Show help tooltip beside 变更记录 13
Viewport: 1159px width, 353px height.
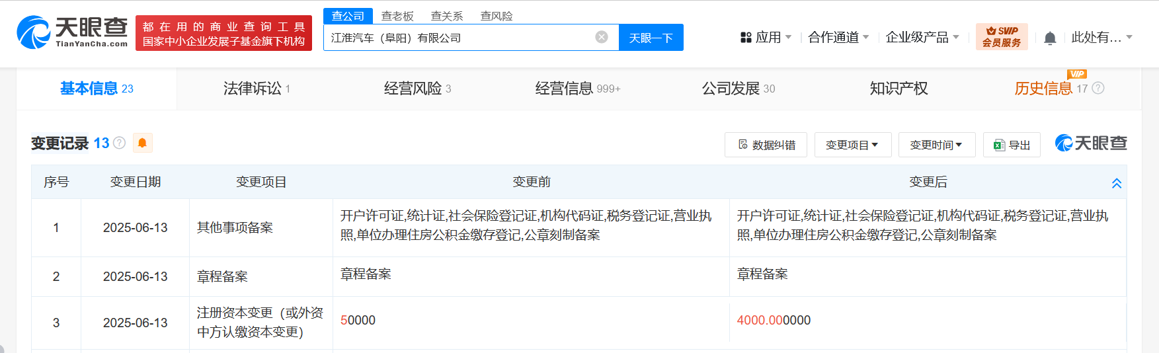pos(119,143)
